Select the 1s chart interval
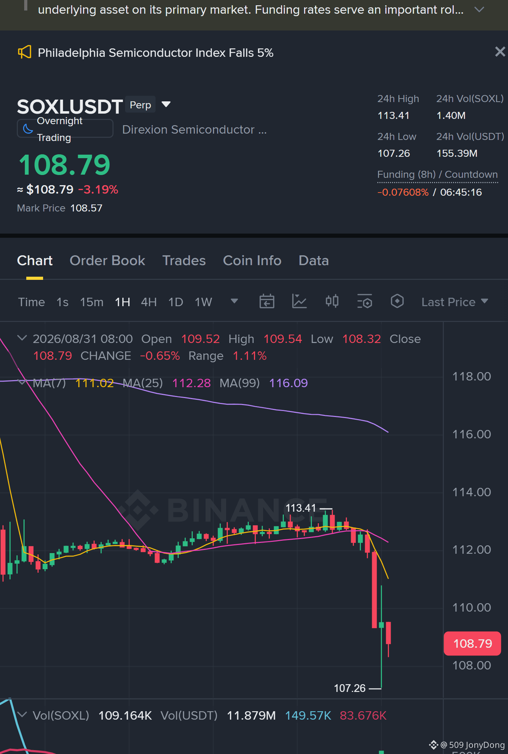This screenshot has height=754, width=508. click(x=62, y=302)
